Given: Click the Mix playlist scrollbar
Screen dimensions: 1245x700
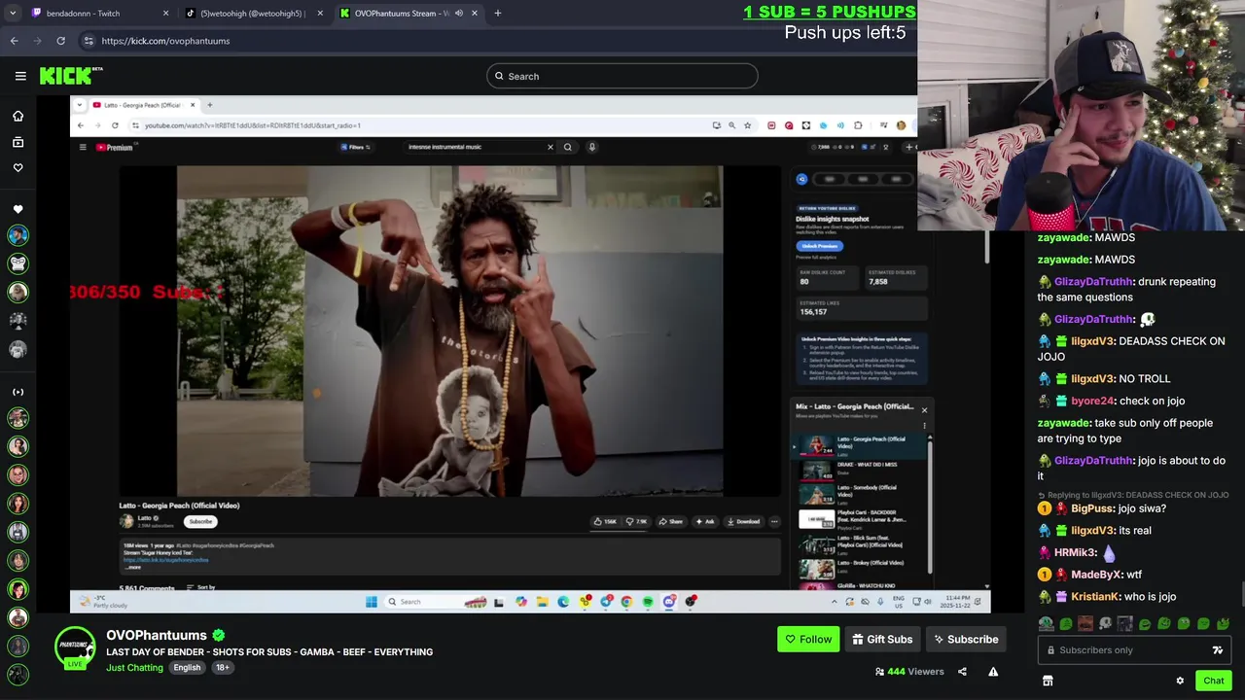Looking at the screenshot, I should pos(930,506).
